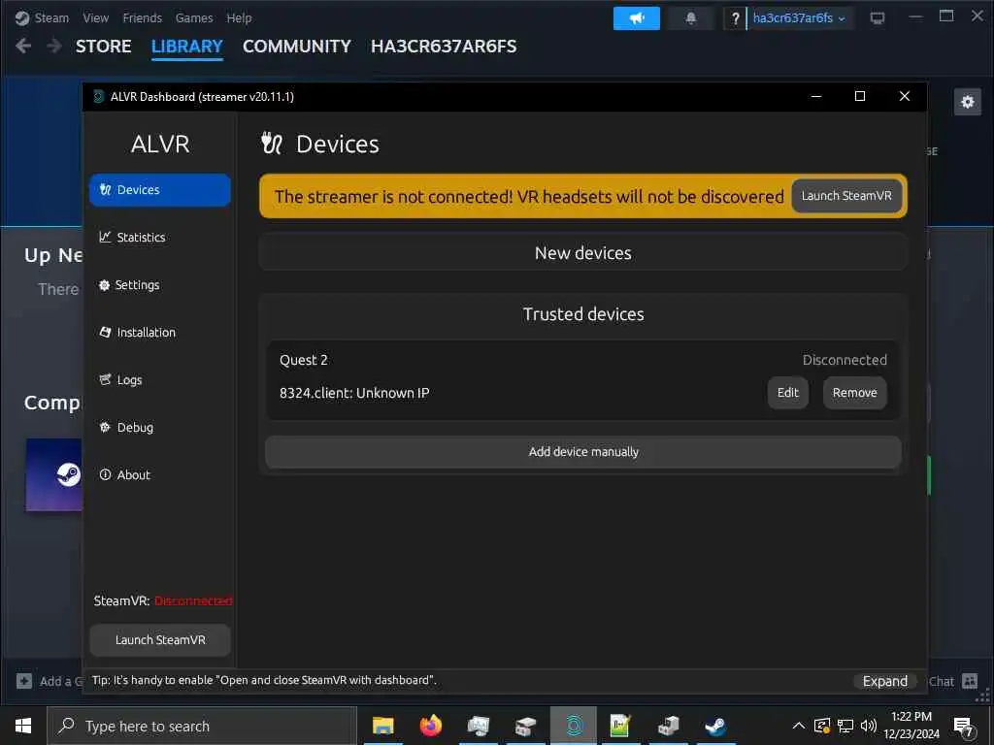Open the Settings tab in ALVR

[x=160, y=285]
